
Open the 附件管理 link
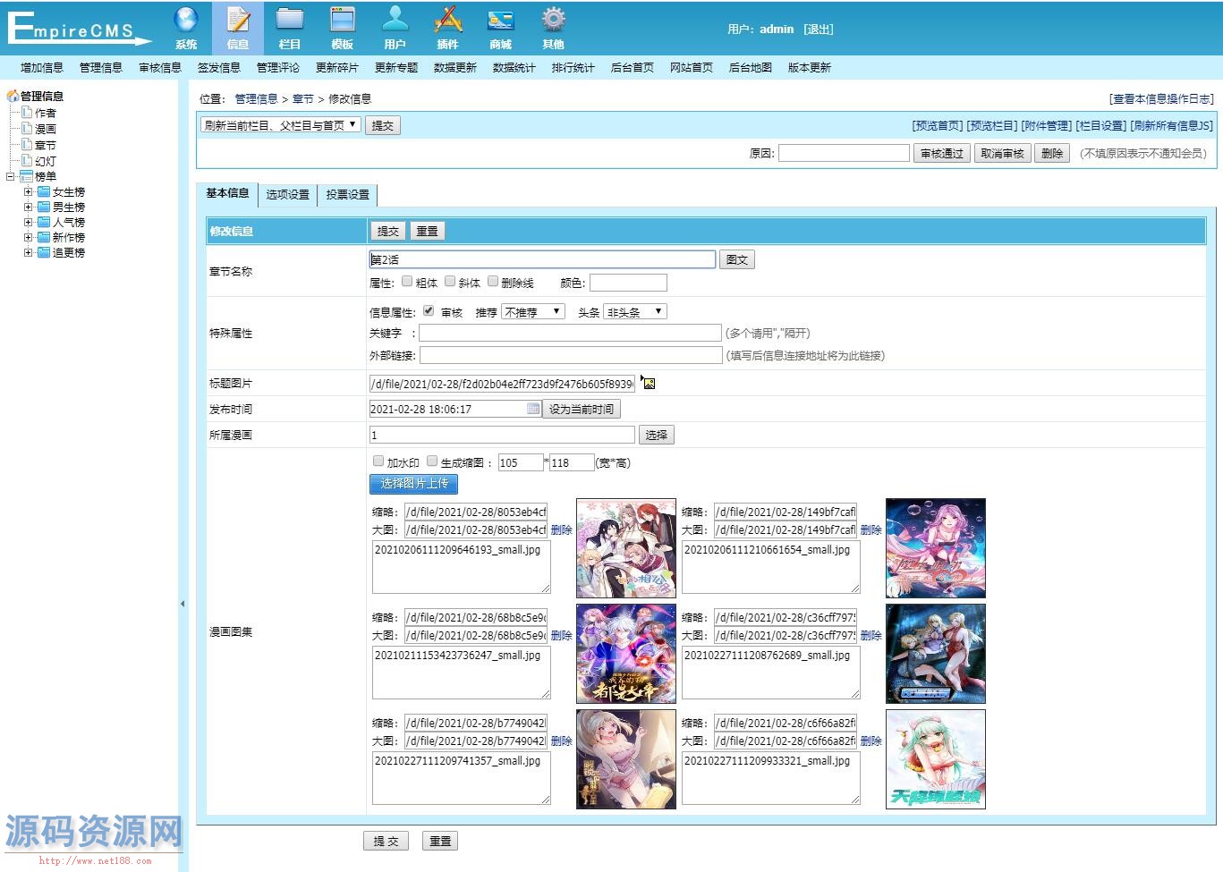coord(1046,126)
